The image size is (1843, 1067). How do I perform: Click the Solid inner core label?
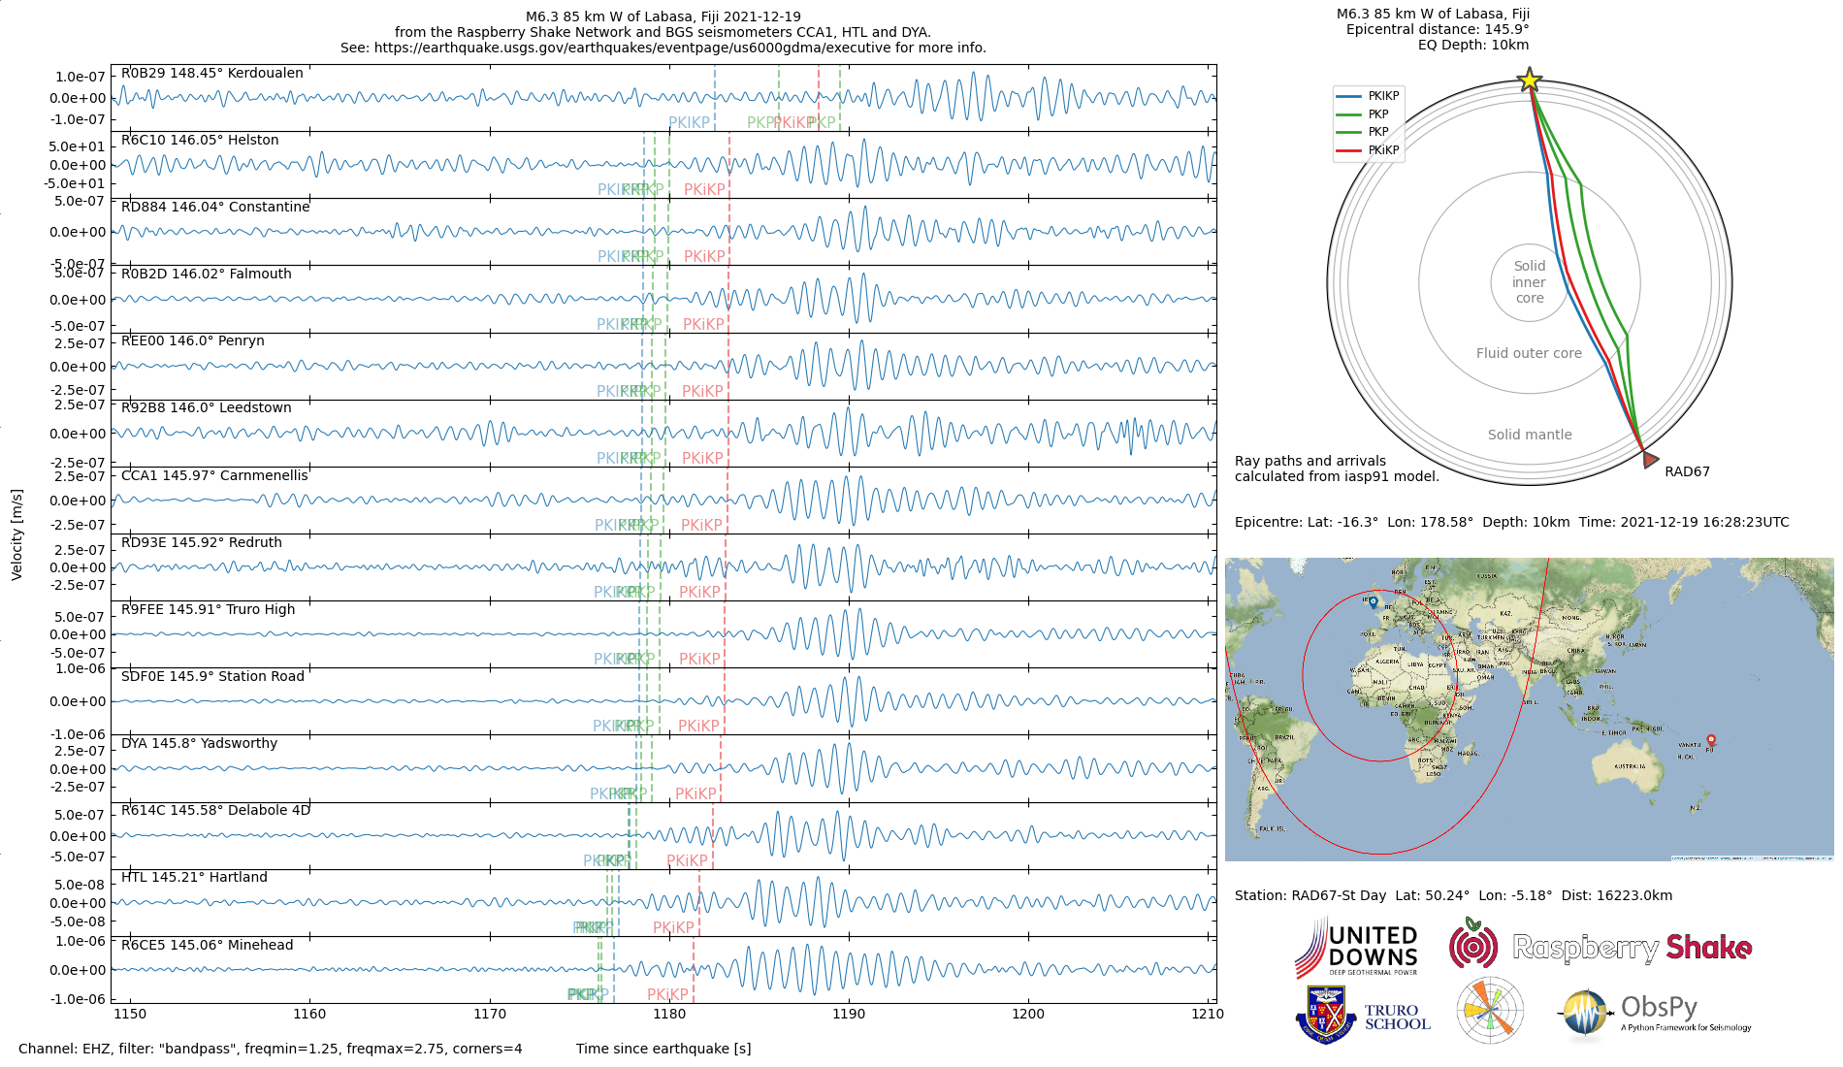[x=1530, y=282]
